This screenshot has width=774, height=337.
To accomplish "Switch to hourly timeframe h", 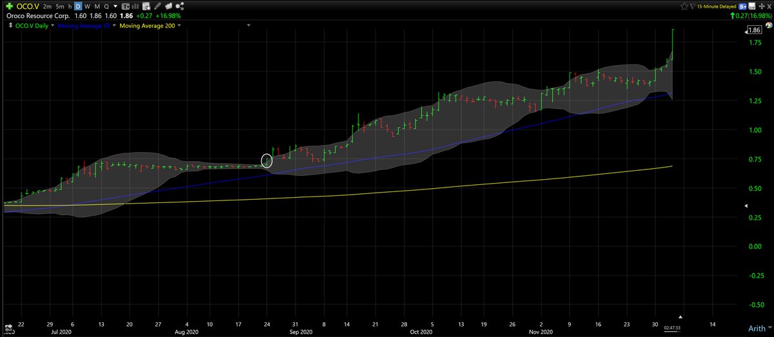I will pyautogui.click(x=70, y=6).
